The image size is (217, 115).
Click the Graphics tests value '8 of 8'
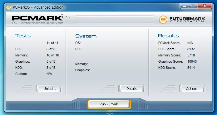click(51, 61)
